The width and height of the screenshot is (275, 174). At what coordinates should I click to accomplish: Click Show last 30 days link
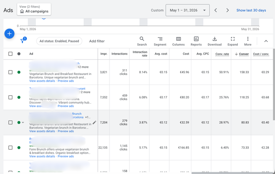[251, 10]
